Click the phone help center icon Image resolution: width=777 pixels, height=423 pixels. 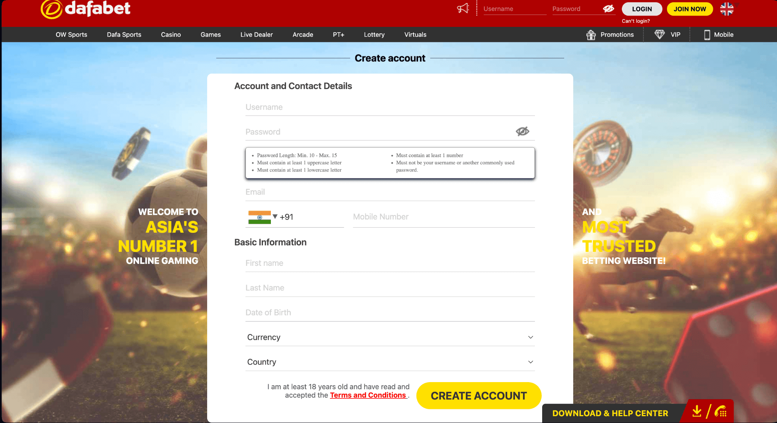(720, 411)
